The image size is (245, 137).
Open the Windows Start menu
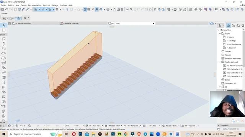[x=4, y=134]
